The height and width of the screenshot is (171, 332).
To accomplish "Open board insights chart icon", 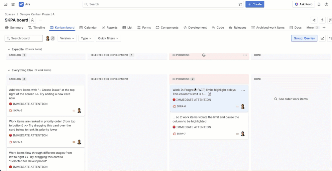I will [322, 38].
